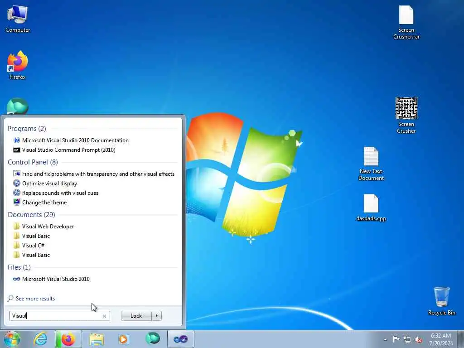The width and height of the screenshot is (464, 348).
Task: Open Change the theme result
Action: click(x=40, y=203)
